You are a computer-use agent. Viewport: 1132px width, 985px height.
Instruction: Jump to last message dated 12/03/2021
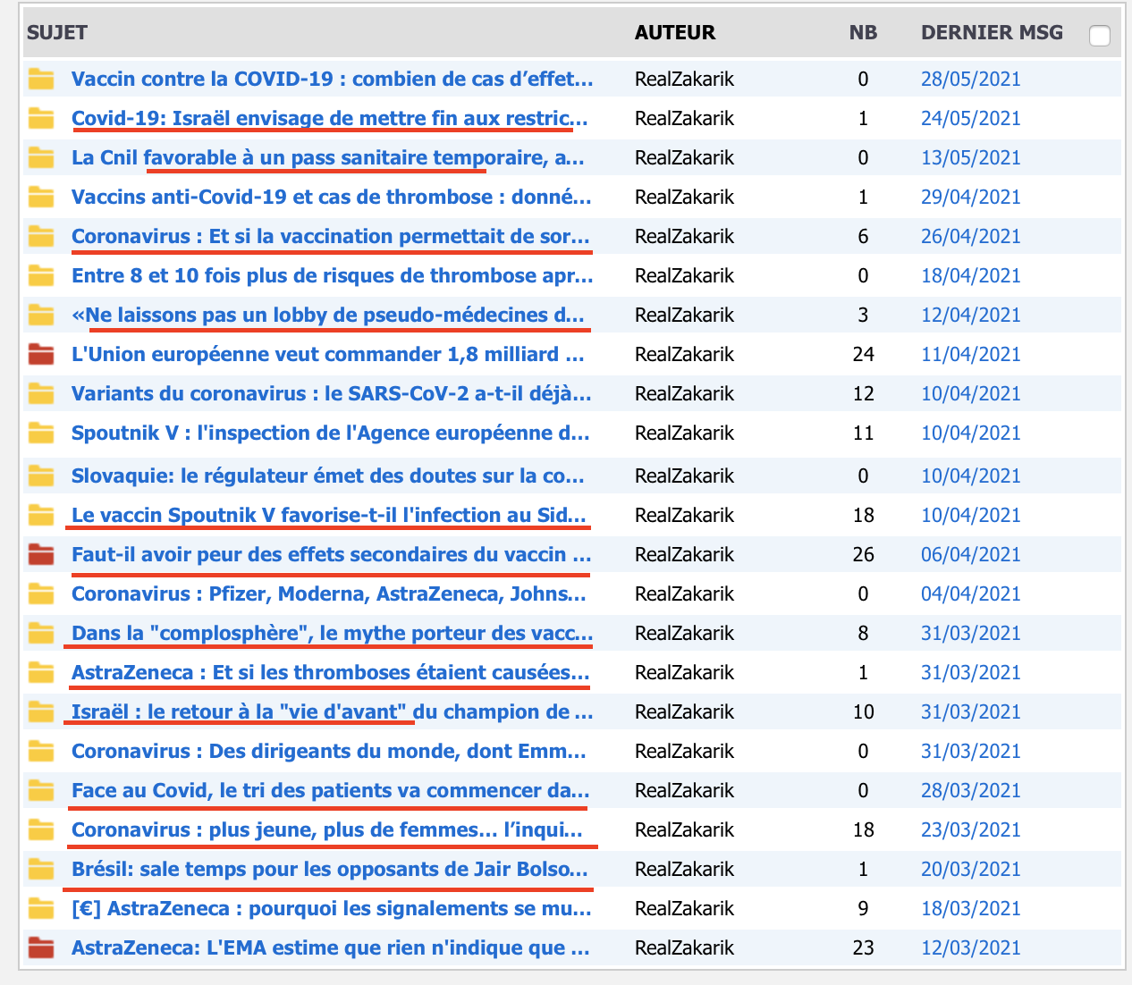click(970, 948)
